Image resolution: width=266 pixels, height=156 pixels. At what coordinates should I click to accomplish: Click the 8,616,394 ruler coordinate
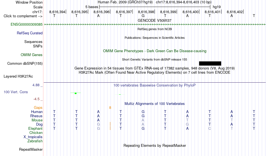coord(57,12)
